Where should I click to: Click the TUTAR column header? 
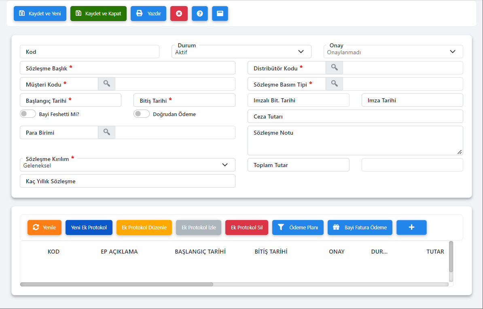pos(435,252)
